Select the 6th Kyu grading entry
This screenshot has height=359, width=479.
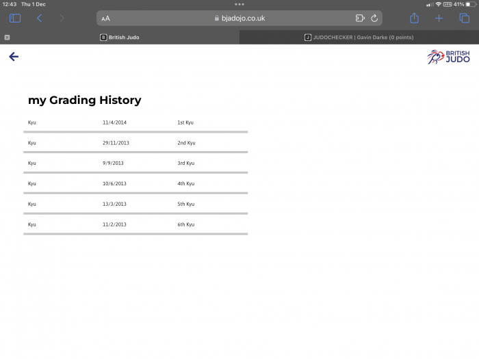click(135, 224)
